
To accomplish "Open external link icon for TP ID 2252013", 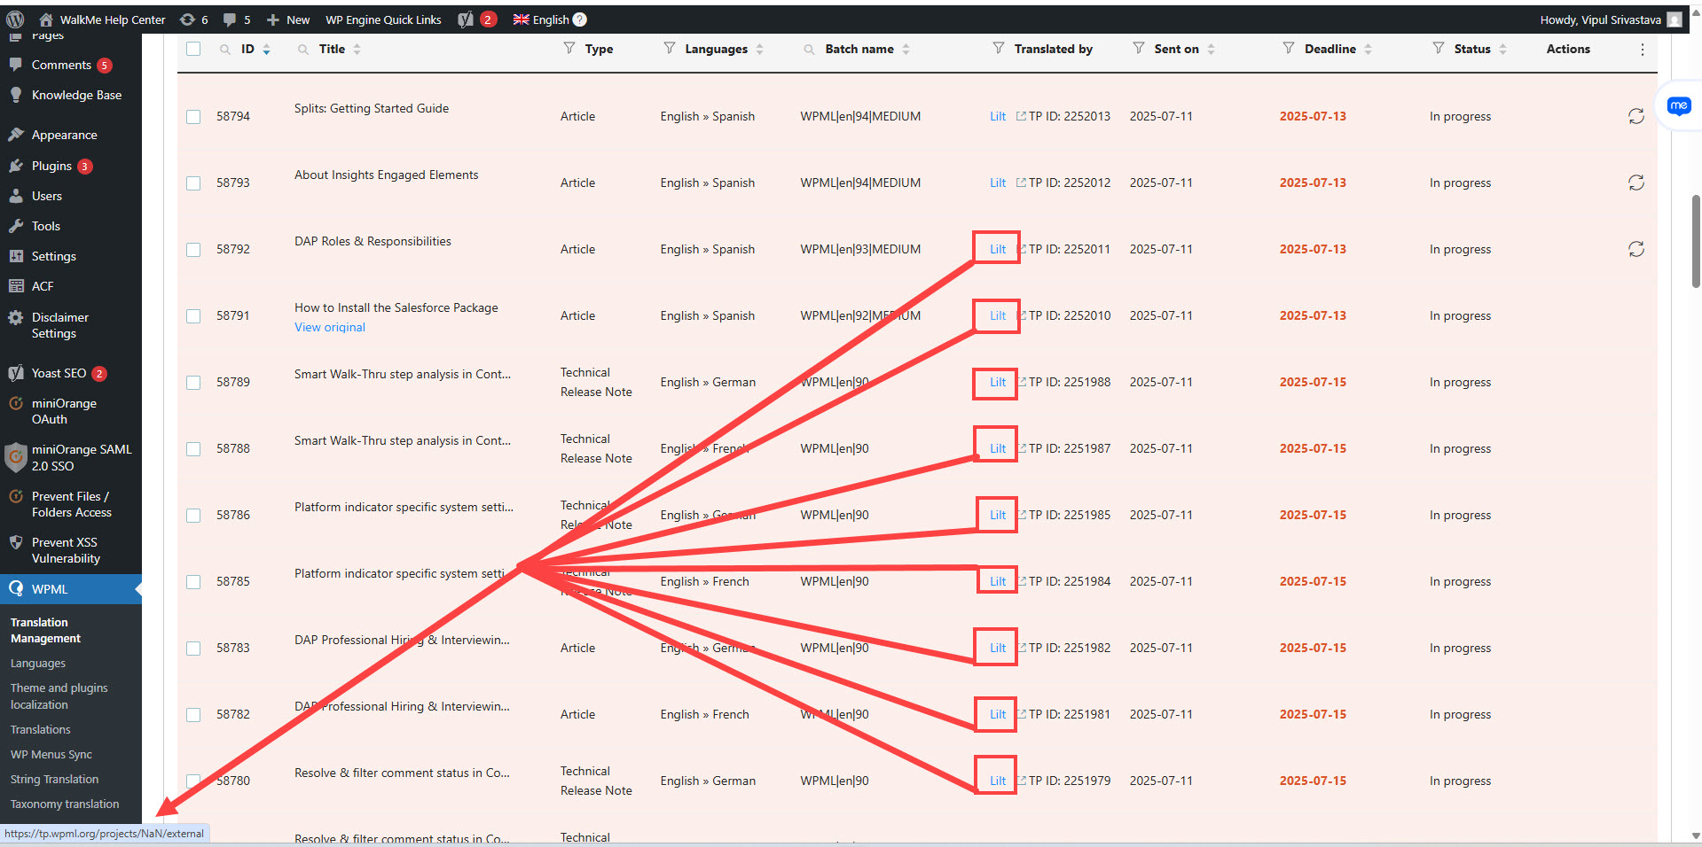I will 1021,116.
